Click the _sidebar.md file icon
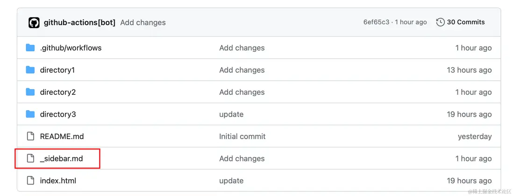The width and height of the screenshot is (513, 196). point(30,159)
